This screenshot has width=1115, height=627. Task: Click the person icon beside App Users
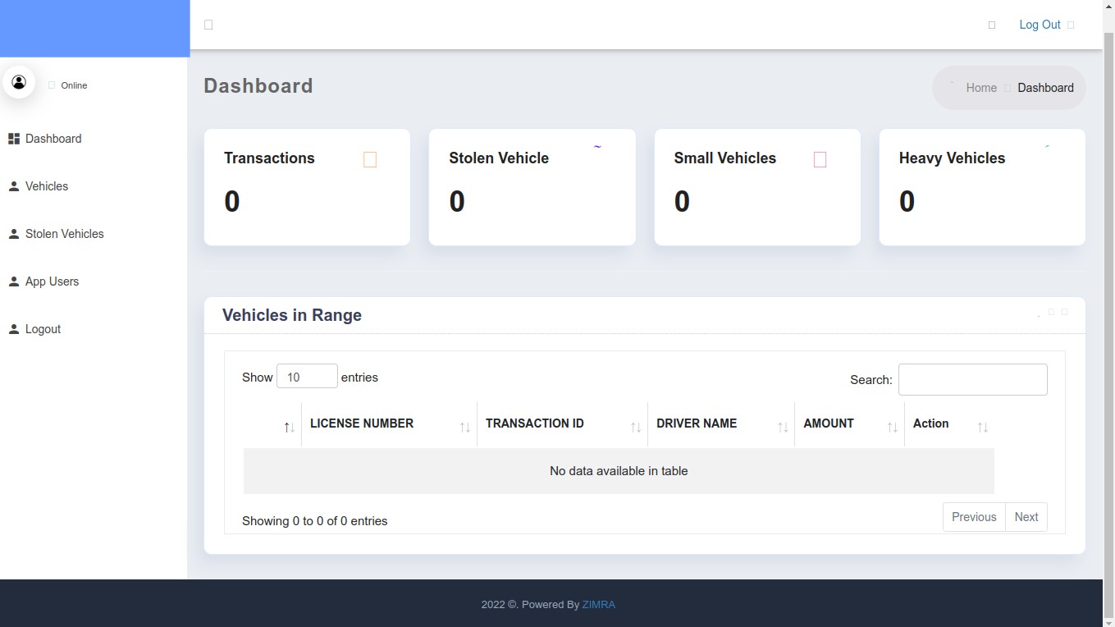tap(14, 281)
